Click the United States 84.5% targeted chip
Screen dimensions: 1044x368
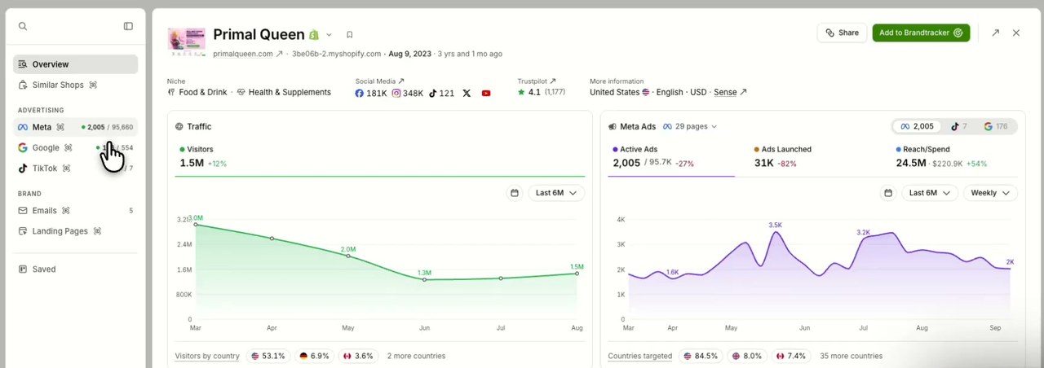701,356
